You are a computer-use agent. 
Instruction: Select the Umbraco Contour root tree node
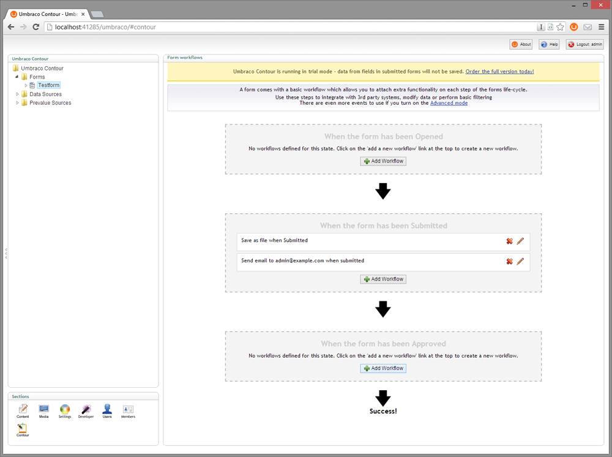point(42,69)
